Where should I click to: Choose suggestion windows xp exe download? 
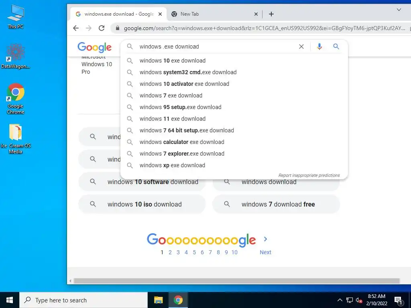coord(234,165)
